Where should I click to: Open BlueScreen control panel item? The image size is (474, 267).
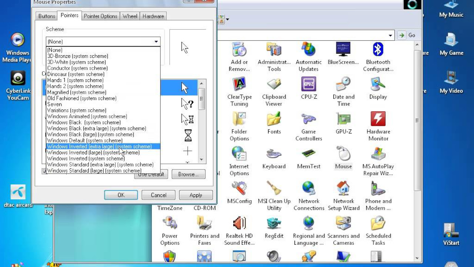343,49
